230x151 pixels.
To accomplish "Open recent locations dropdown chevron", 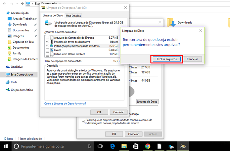I will pos(17,4).
